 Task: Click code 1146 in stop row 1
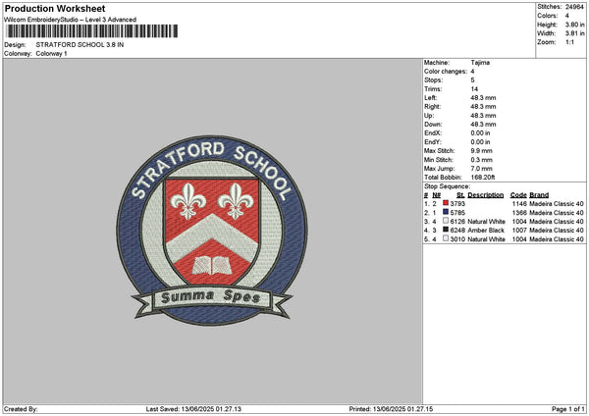(x=519, y=203)
